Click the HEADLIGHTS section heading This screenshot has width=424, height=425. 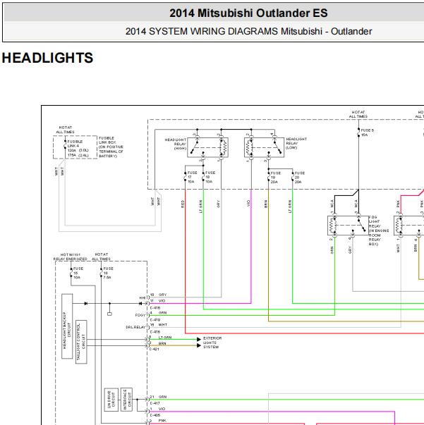tap(47, 58)
